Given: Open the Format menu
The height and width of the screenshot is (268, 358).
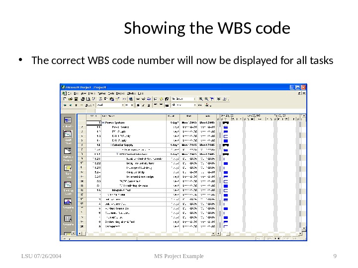Looking at the screenshot, I should click(101, 93).
